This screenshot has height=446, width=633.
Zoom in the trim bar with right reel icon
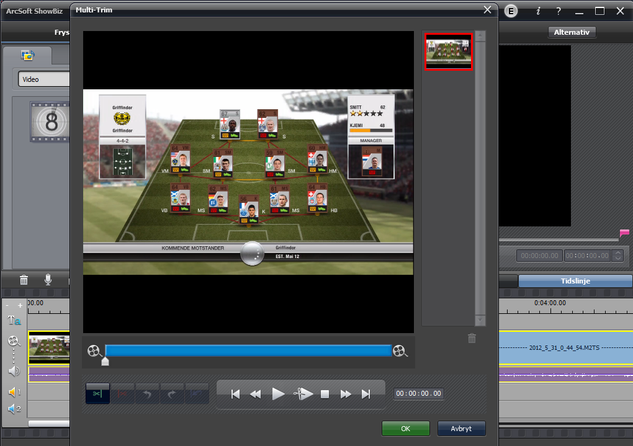pos(400,351)
